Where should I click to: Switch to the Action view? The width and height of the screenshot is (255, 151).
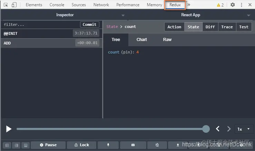coord(174,27)
